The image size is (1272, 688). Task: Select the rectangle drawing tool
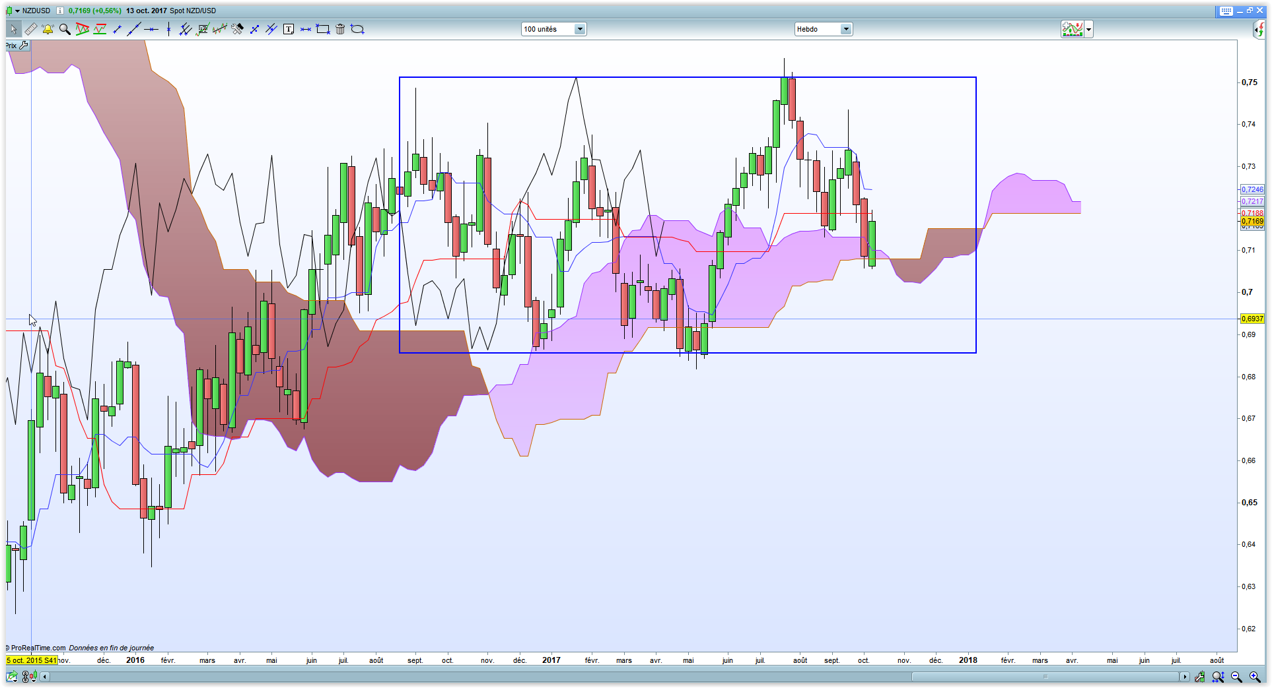(x=323, y=29)
